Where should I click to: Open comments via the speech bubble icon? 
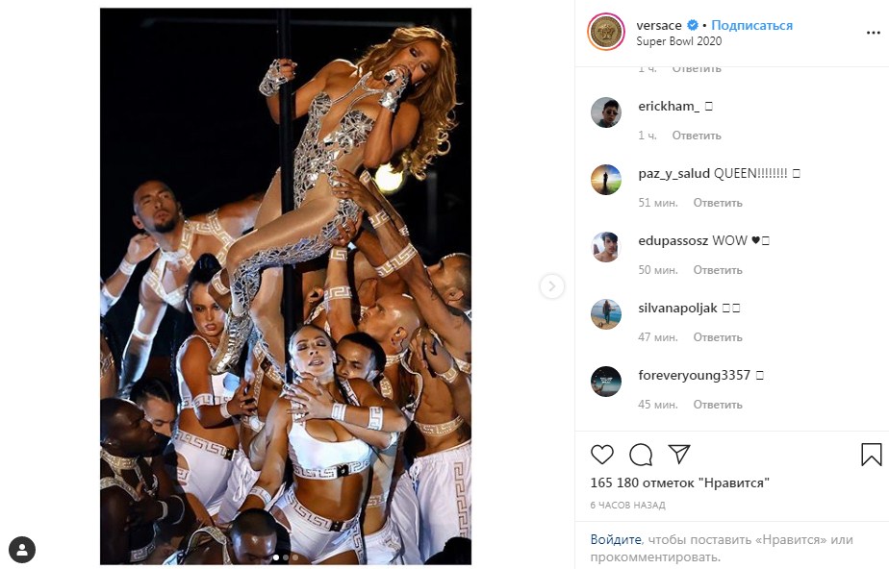[x=640, y=454]
